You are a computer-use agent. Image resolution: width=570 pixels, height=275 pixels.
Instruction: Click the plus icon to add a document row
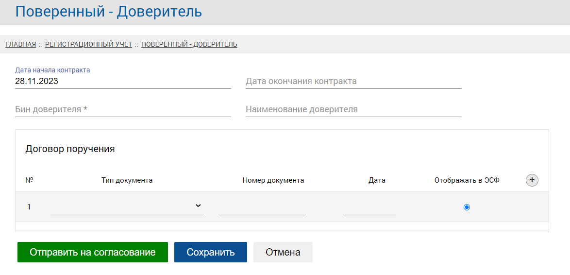click(x=532, y=180)
